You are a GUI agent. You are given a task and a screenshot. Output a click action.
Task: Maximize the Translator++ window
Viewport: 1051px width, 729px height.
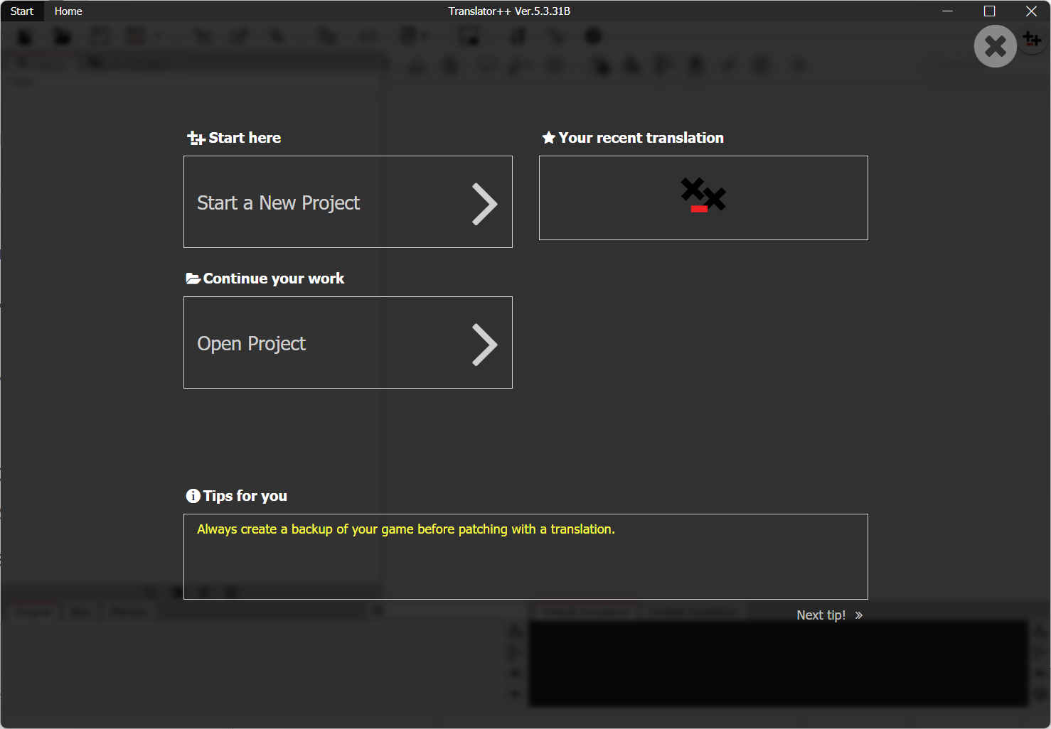(x=989, y=11)
